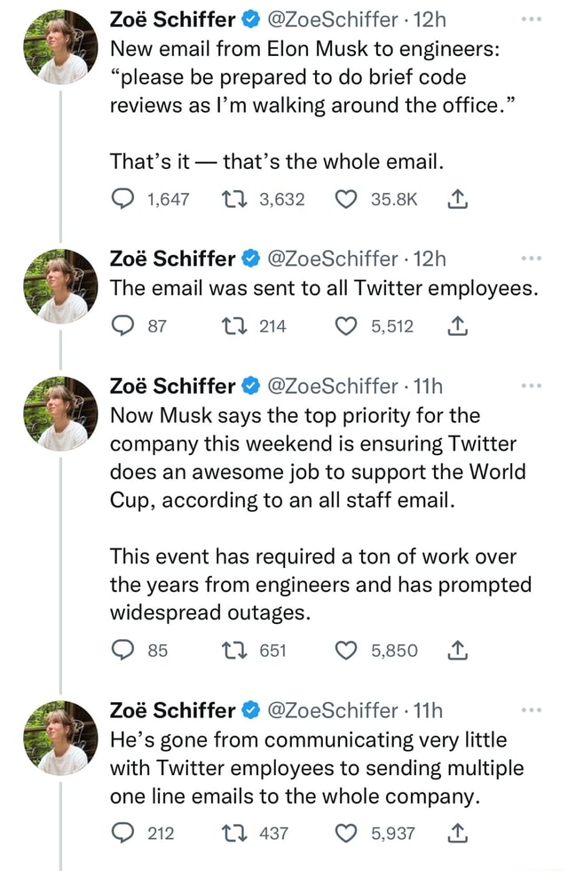Image resolution: width=568 pixels, height=871 pixels.
Task: Share the World Cup priority tweet
Action: [x=457, y=650]
